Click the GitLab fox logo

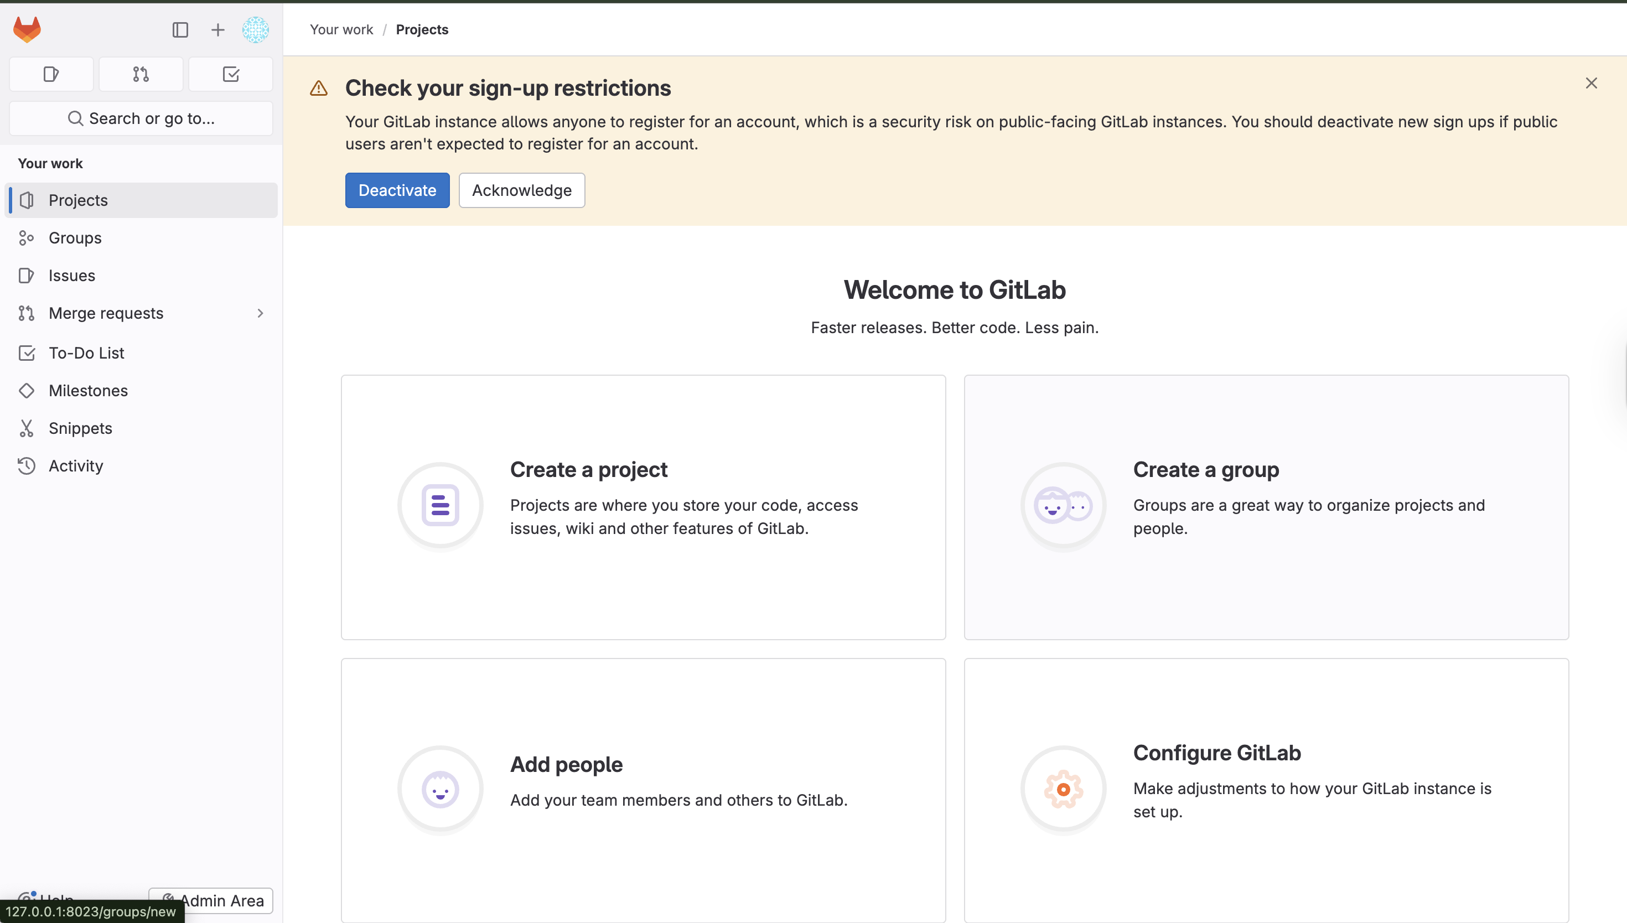[x=27, y=29]
